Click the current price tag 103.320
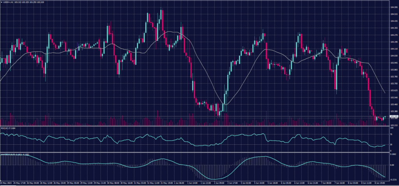The width and height of the screenshot is (399, 186). click(x=394, y=116)
